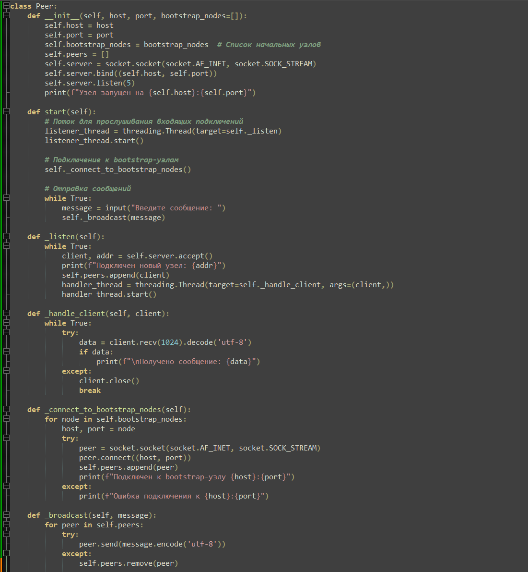The image size is (528, 572).
Task: Click the 'Подключение к bootstrap-узлам' comment
Action: point(111,160)
